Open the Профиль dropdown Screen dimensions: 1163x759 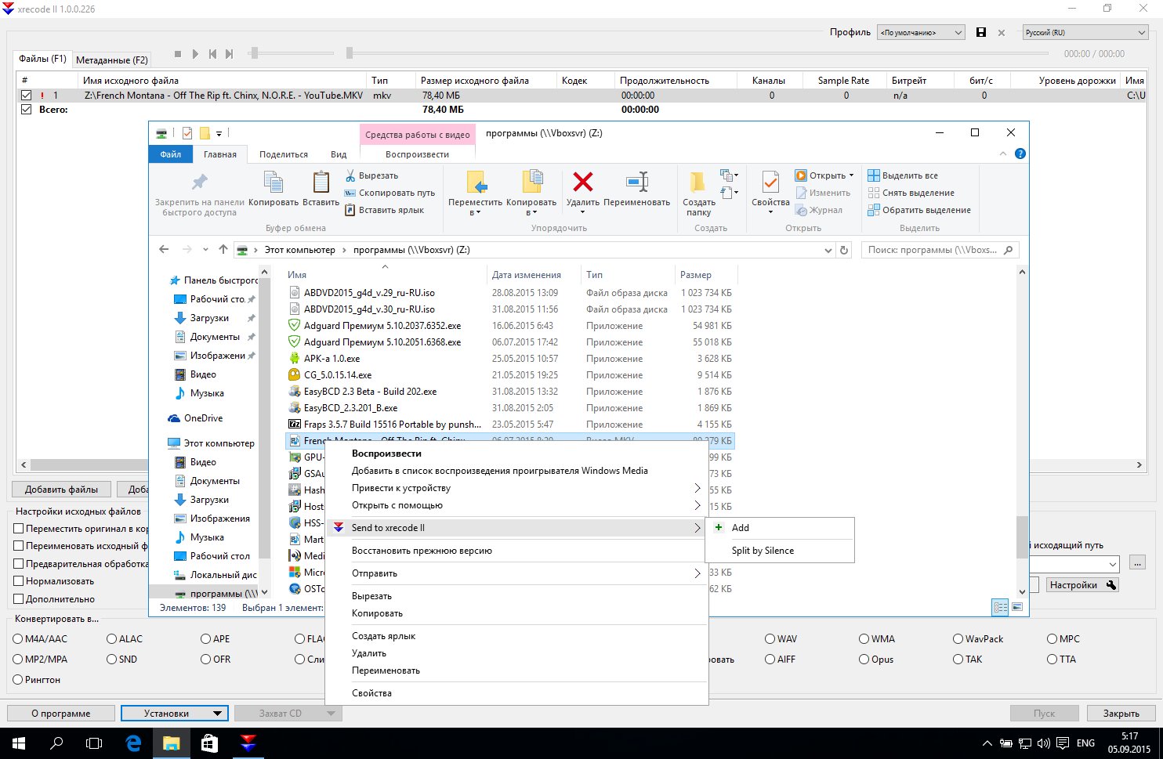click(x=921, y=32)
